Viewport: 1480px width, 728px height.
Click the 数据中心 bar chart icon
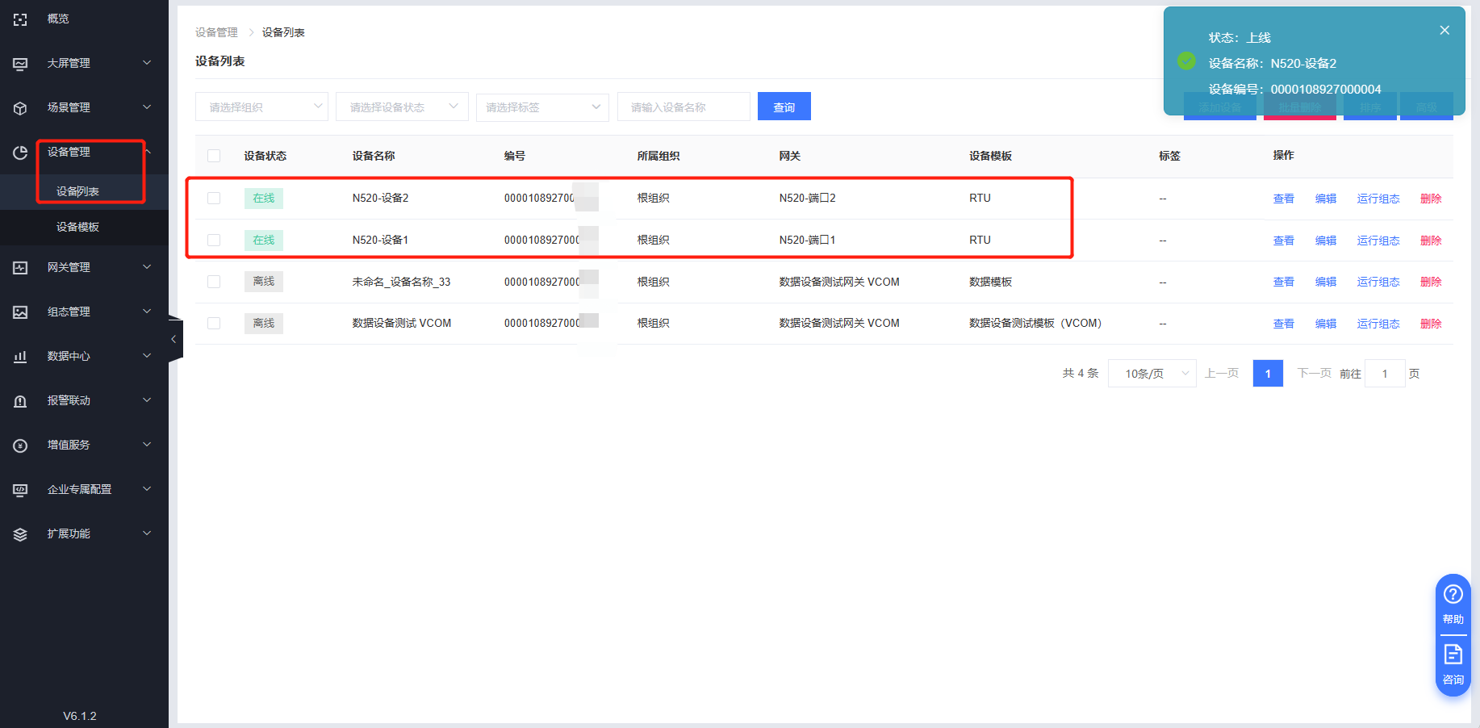click(x=20, y=357)
